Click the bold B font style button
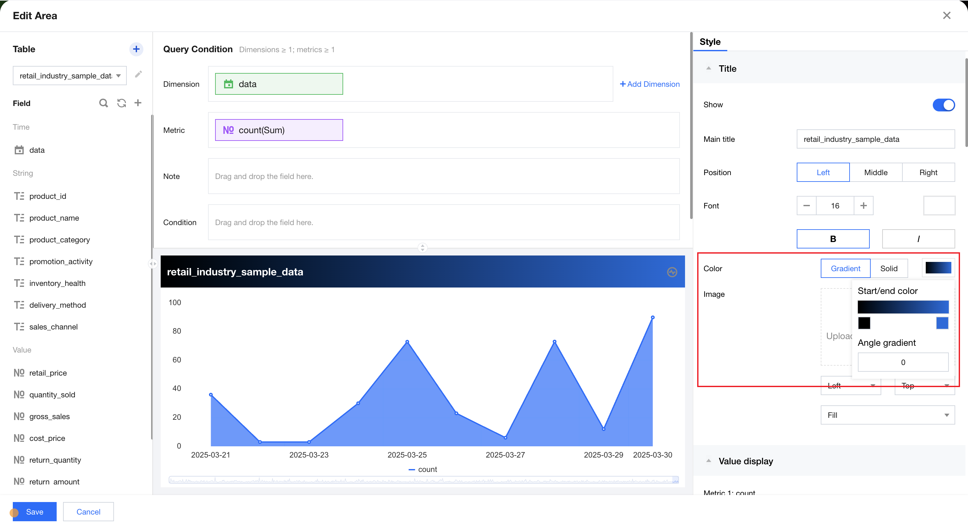This screenshot has width=968, height=527. pyautogui.click(x=833, y=239)
